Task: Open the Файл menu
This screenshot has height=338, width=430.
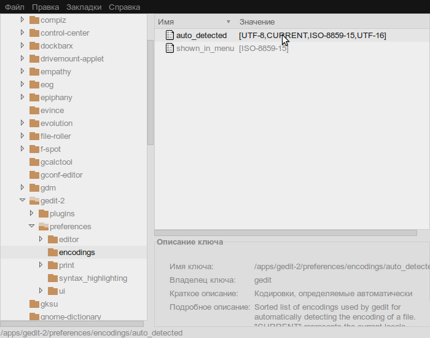Action: [15, 7]
